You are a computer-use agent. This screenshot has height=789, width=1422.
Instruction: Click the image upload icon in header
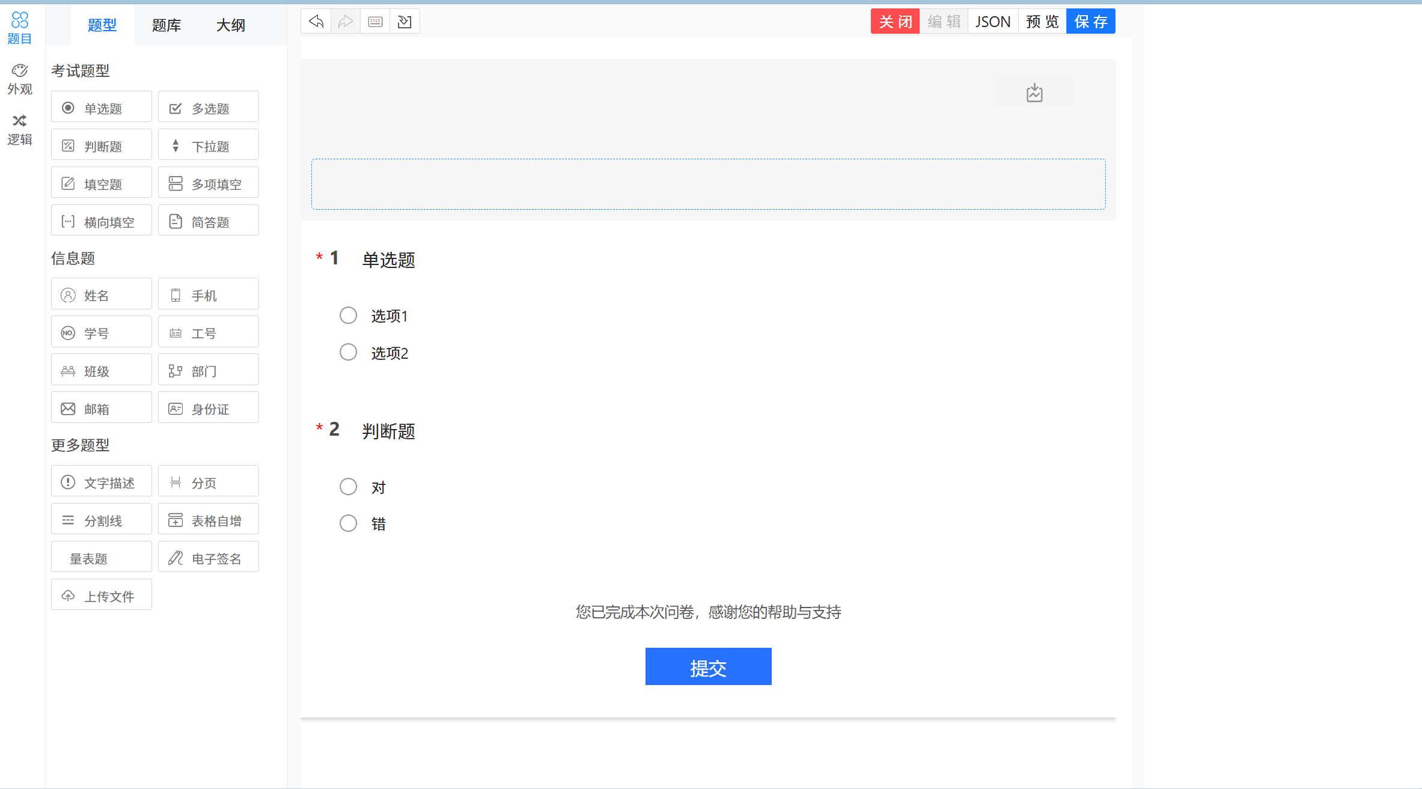point(1034,93)
